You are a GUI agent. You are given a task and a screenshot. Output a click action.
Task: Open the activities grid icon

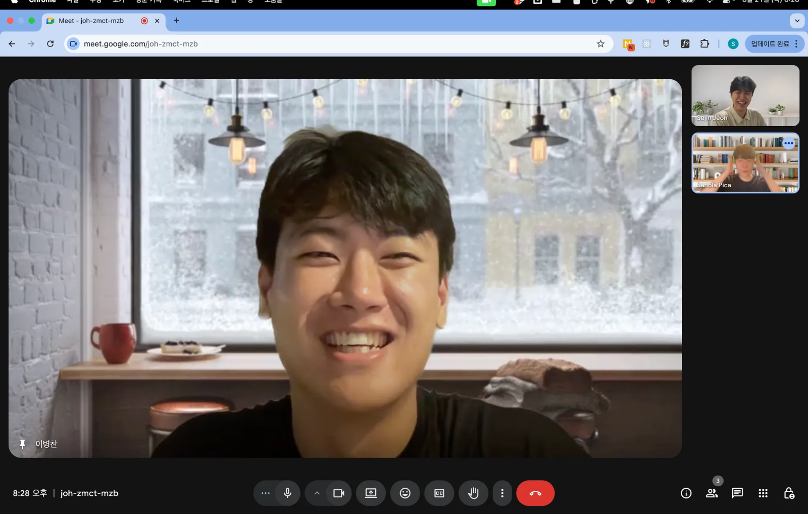[763, 493]
